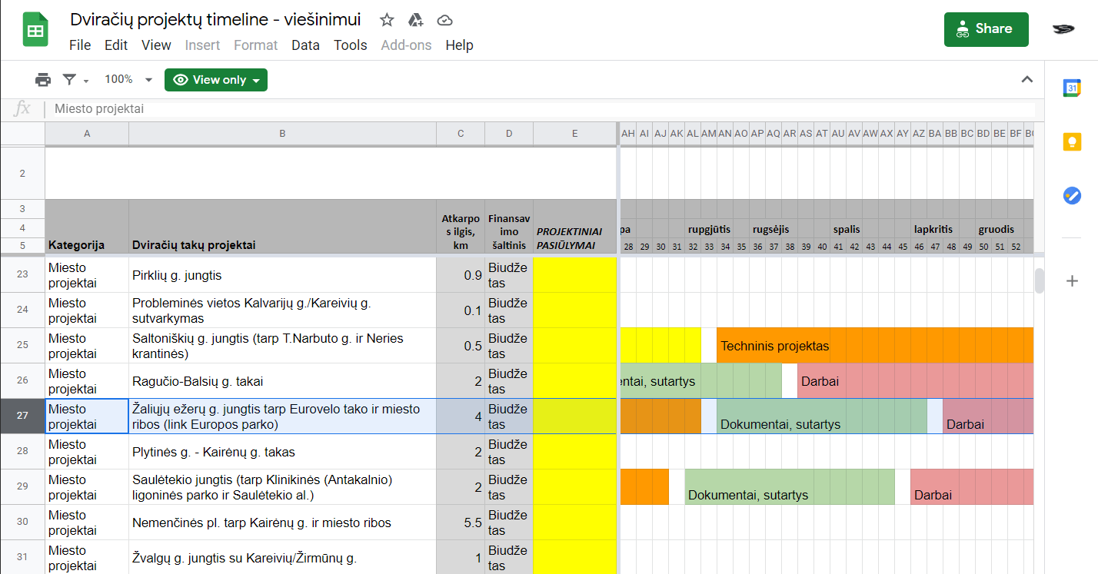
Task: Open Google Keep side panel
Action: pyautogui.click(x=1072, y=142)
